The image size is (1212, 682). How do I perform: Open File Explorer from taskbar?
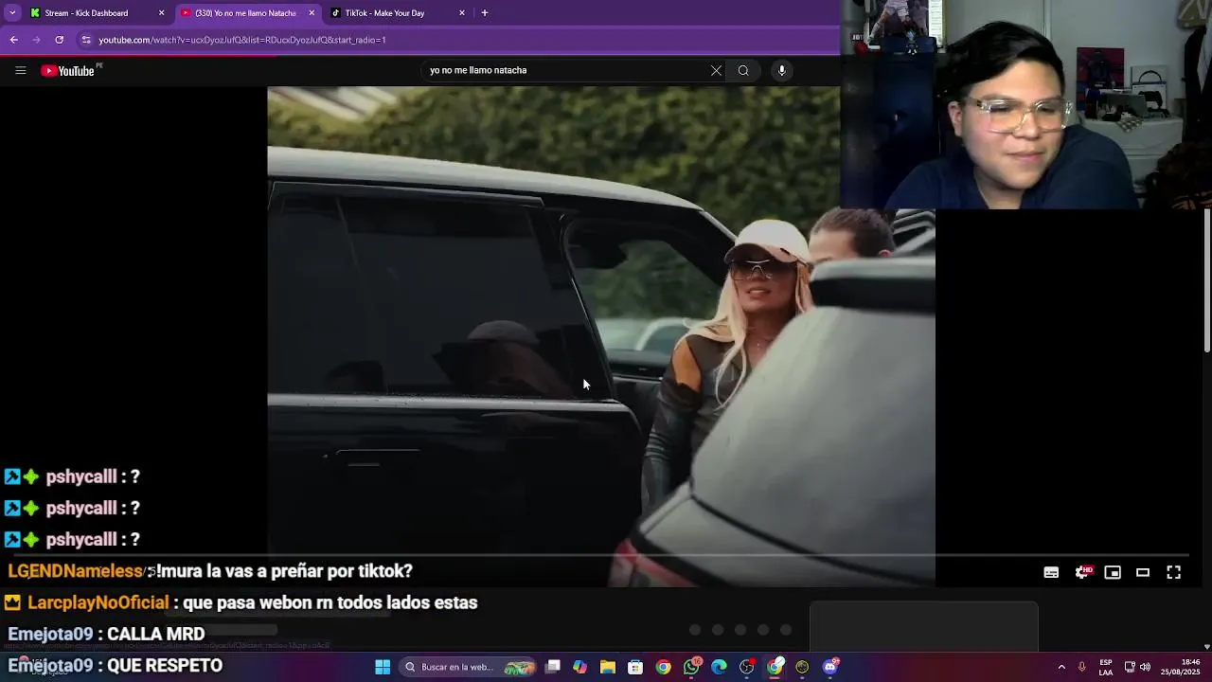(x=608, y=667)
